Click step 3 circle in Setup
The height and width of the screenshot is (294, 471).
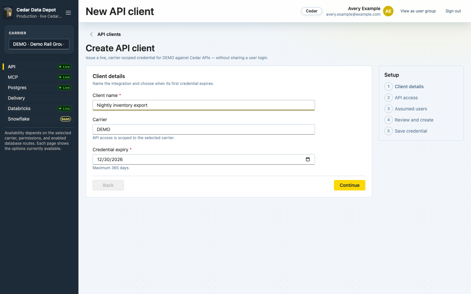[389, 109]
